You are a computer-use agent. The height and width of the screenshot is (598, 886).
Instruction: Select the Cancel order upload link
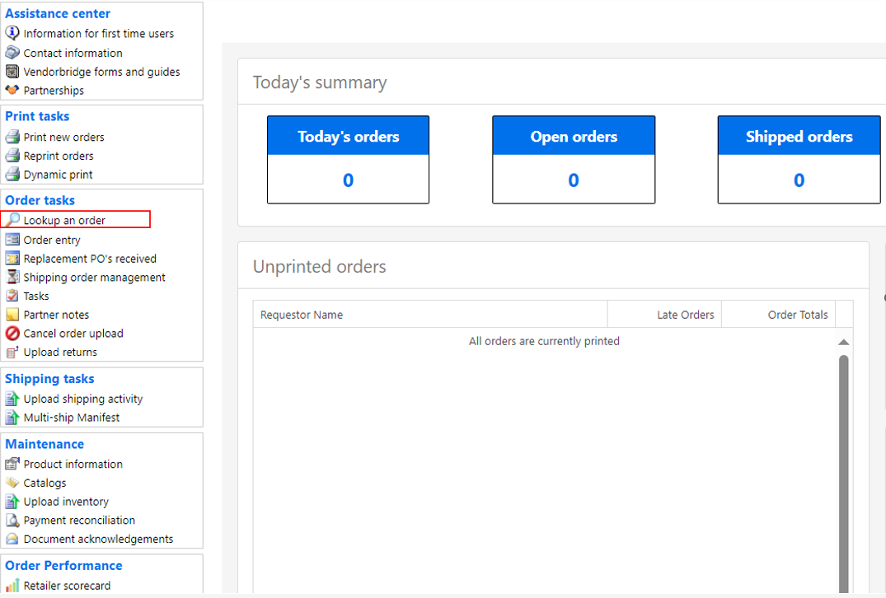(73, 333)
